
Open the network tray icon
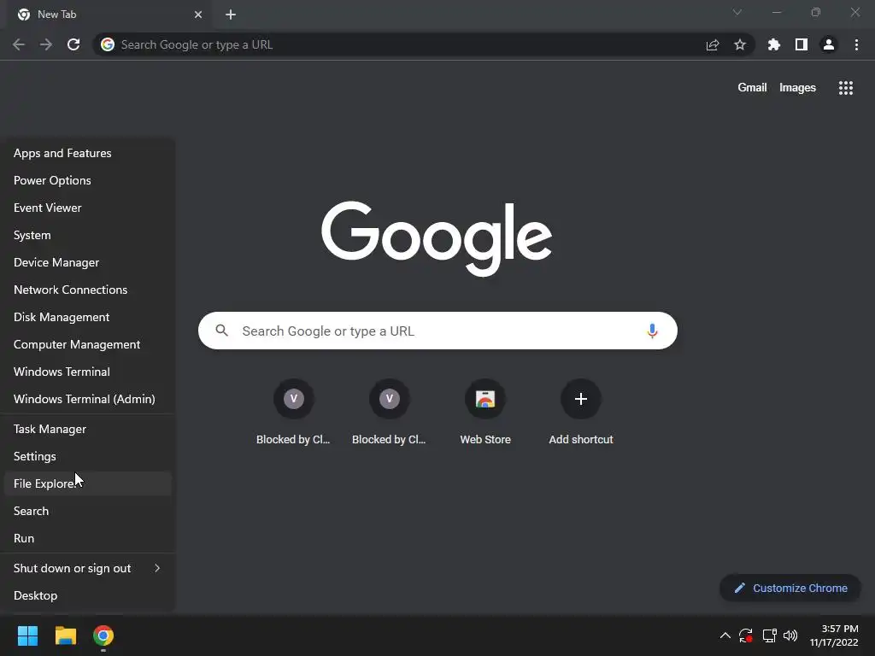pos(770,635)
